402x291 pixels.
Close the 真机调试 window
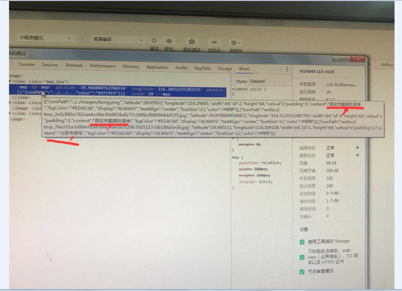tap(358, 59)
